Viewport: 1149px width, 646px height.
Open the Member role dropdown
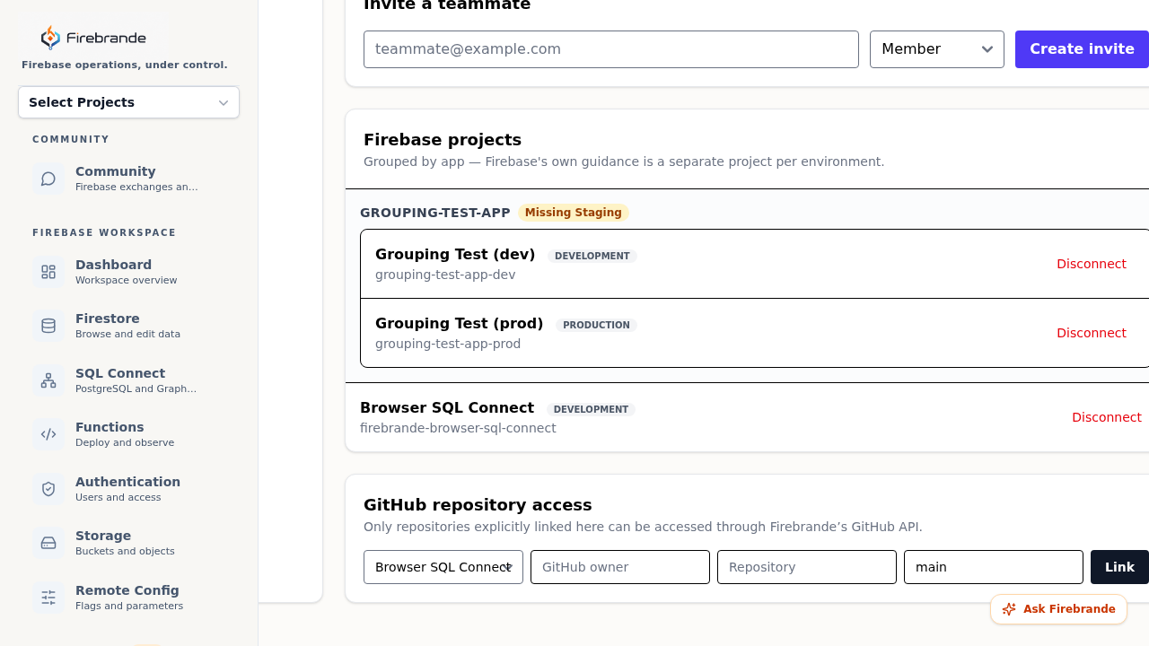coord(937,49)
